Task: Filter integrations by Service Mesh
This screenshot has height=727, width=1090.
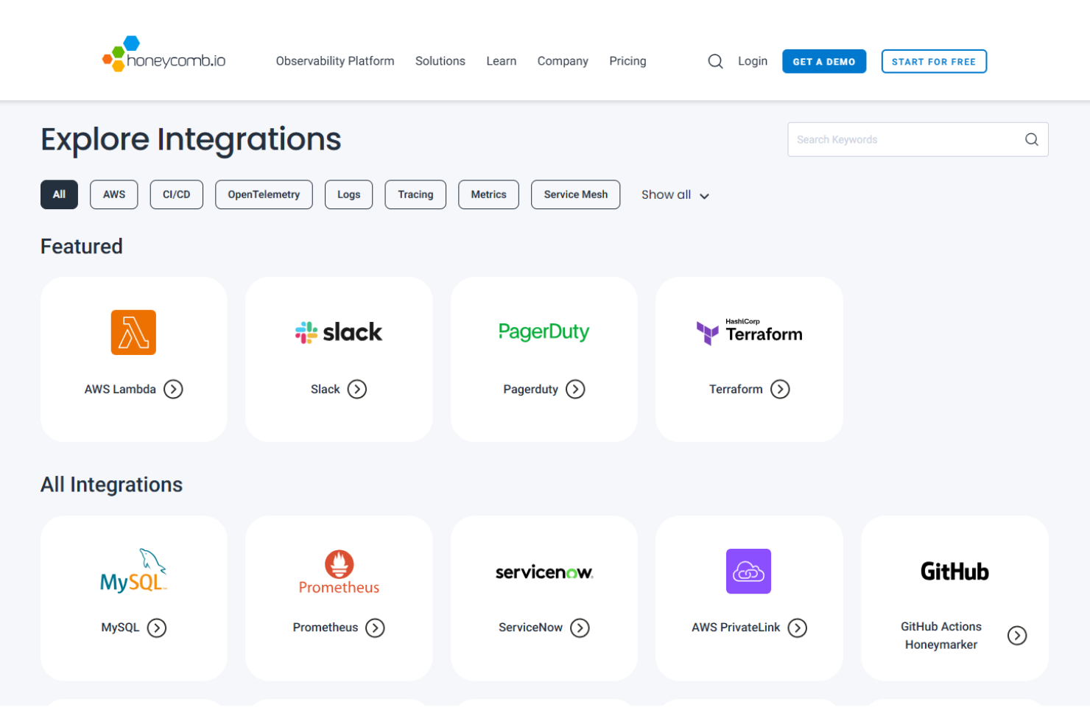Action: click(x=575, y=194)
